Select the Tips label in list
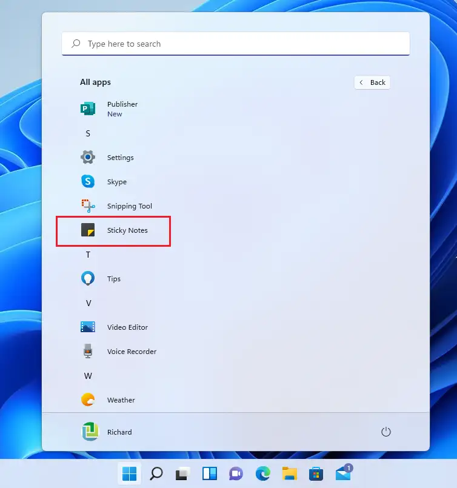 [114, 279]
